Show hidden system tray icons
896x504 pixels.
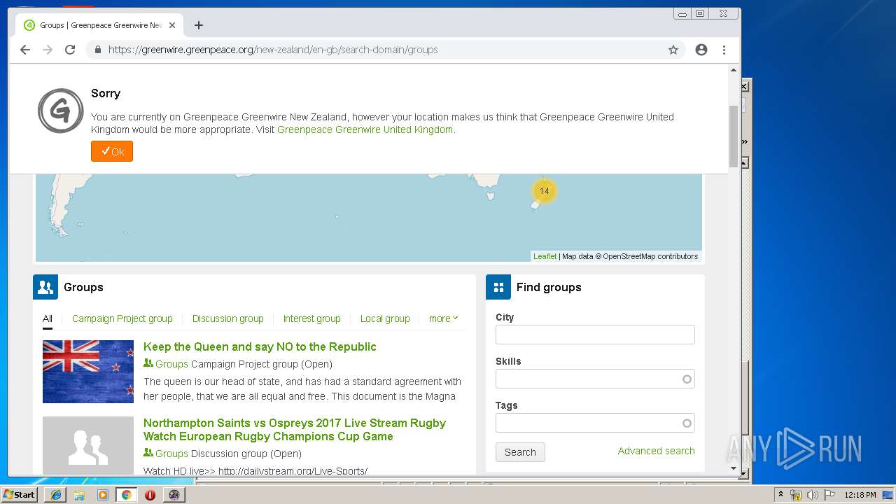coord(781,495)
